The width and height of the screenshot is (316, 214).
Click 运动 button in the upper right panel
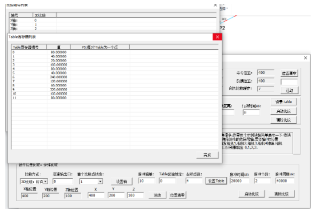pyautogui.click(x=289, y=90)
